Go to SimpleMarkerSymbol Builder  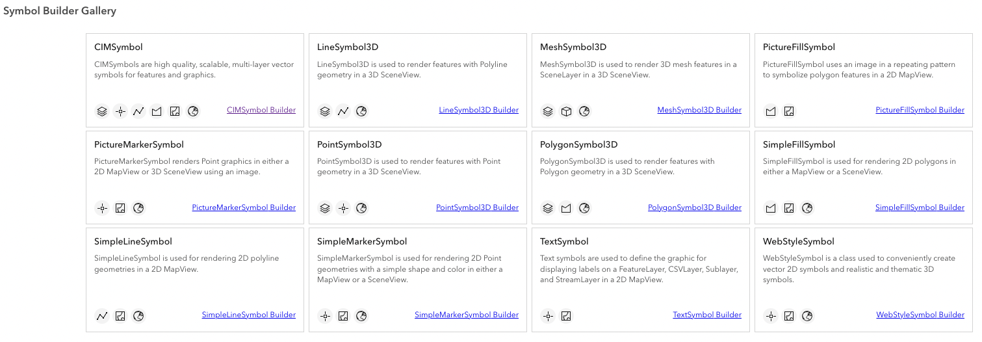(x=466, y=315)
